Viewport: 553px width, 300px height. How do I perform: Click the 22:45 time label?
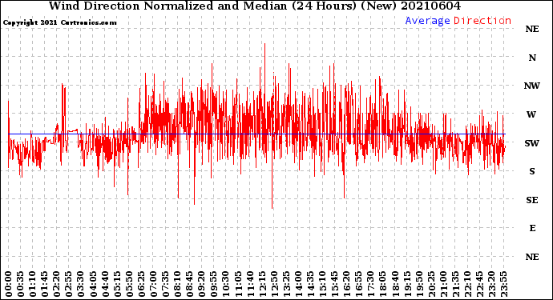(479, 284)
